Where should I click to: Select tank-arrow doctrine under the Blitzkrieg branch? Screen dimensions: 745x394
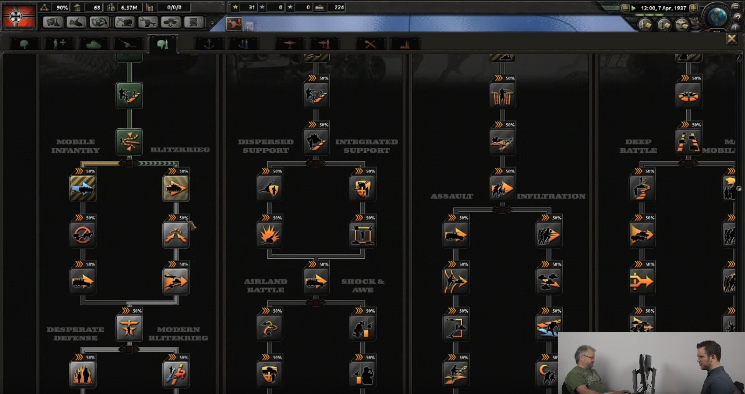pyautogui.click(x=176, y=189)
